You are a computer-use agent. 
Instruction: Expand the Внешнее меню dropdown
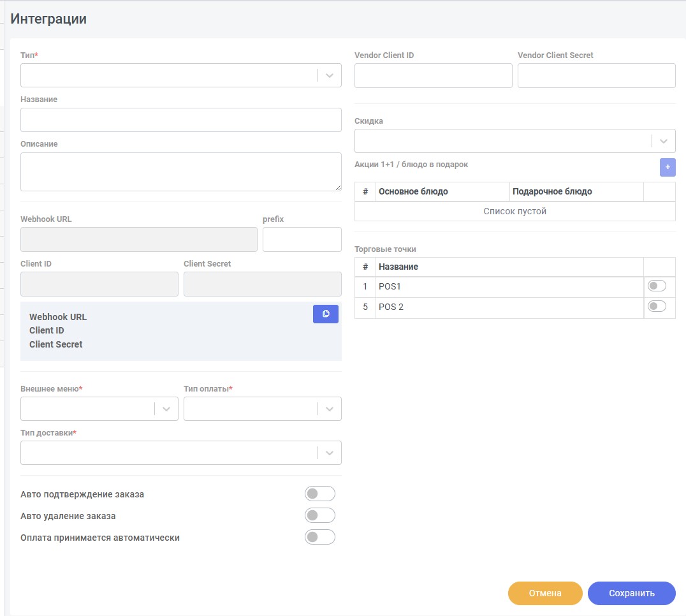click(99, 409)
